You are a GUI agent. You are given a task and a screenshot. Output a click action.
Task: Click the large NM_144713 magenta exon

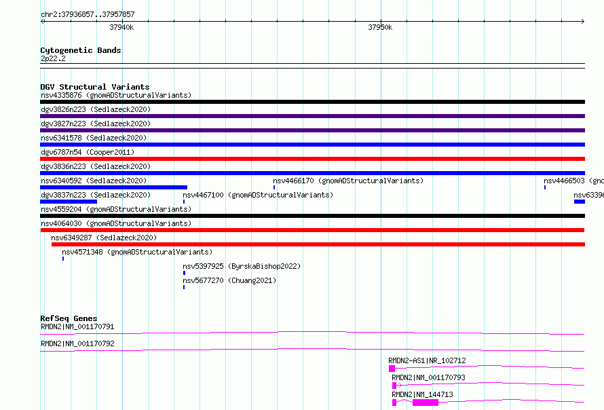coord(426,403)
